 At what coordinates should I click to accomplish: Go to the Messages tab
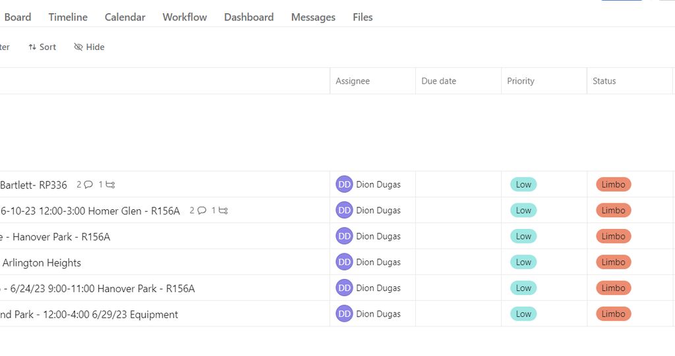point(313,17)
